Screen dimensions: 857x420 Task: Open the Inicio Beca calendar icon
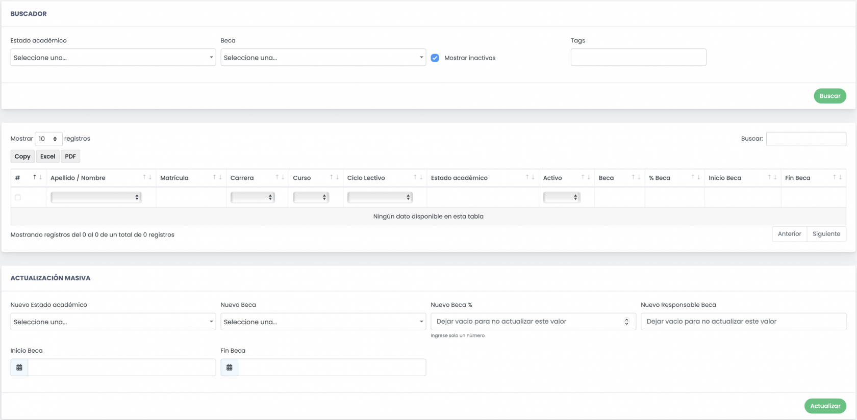[x=19, y=367]
